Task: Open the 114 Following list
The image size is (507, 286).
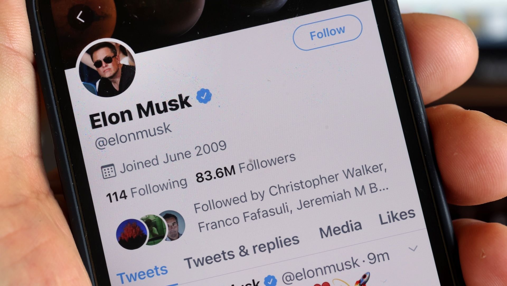Action: click(147, 190)
